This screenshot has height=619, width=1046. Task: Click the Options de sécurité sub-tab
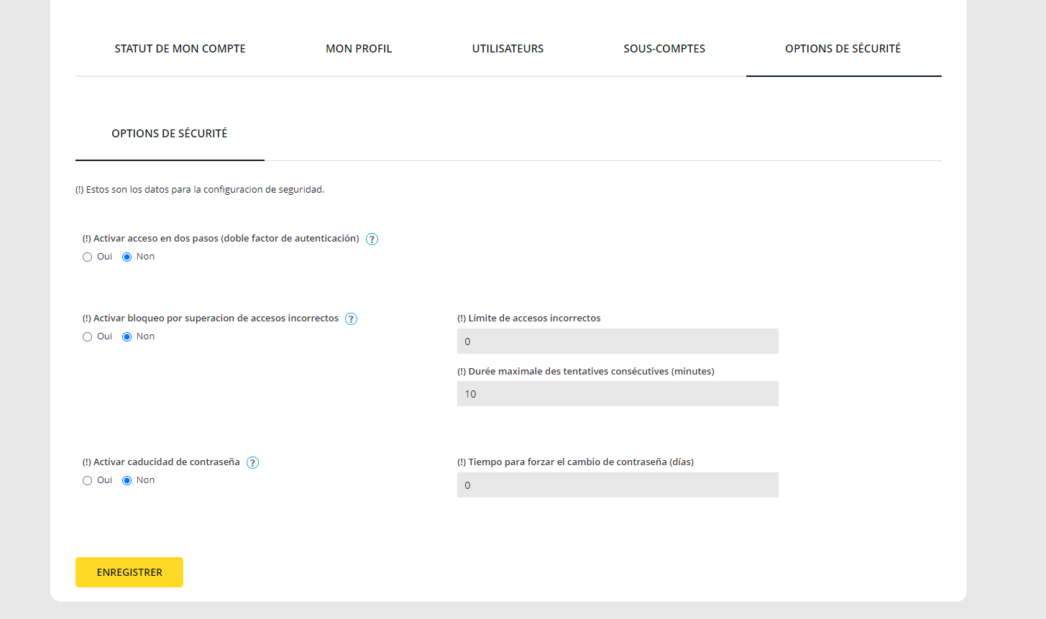[x=170, y=134]
